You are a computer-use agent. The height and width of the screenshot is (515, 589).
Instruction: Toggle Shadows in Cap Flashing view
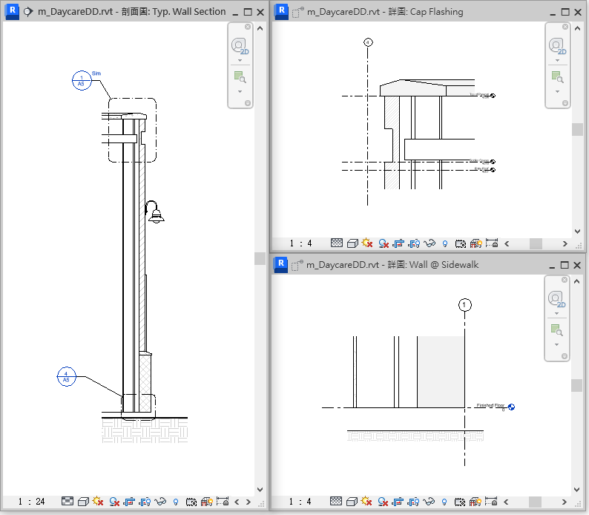384,243
